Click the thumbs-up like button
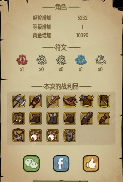 point(91,163)
